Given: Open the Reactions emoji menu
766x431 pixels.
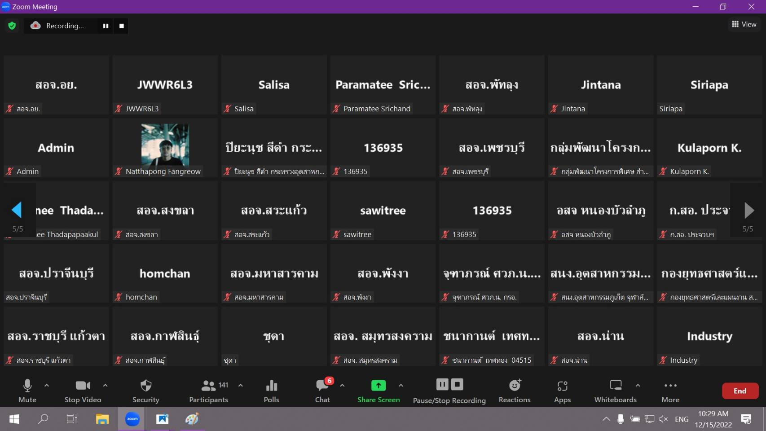Looking at the screenshot, I should [514, 391].
